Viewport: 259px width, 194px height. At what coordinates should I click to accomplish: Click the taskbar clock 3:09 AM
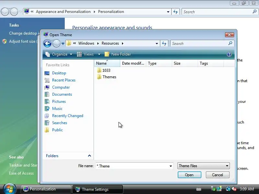[x=247, y=189]
